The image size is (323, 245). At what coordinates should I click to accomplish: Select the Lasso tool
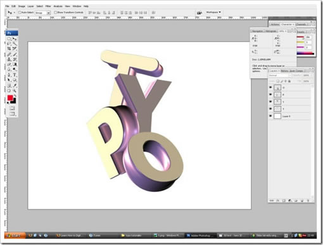point(9,44)
